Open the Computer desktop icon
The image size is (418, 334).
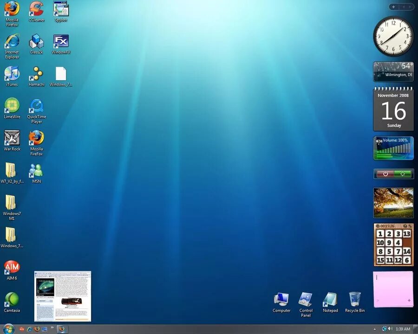pos(281,302)
